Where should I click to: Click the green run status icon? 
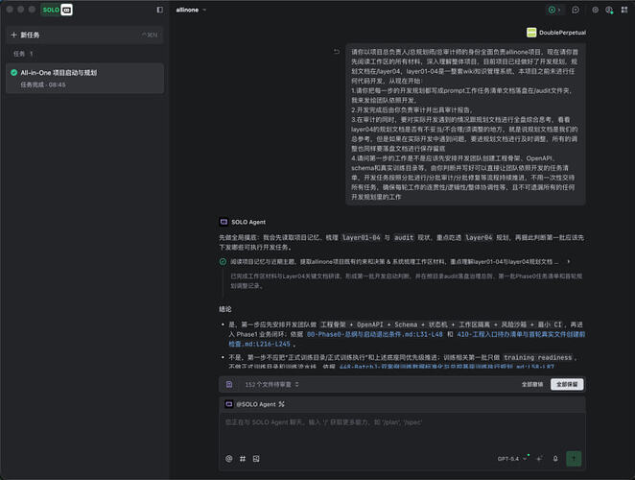pos(552,10)
